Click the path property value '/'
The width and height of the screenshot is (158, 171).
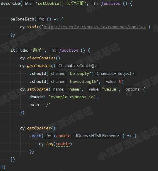[47, 105]
